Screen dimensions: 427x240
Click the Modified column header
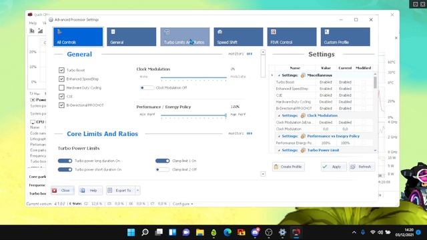[x=363, y=68]
